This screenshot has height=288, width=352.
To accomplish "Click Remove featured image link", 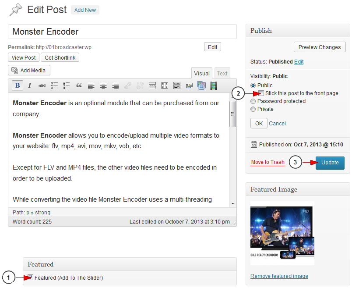I will (x=279, y=276).
